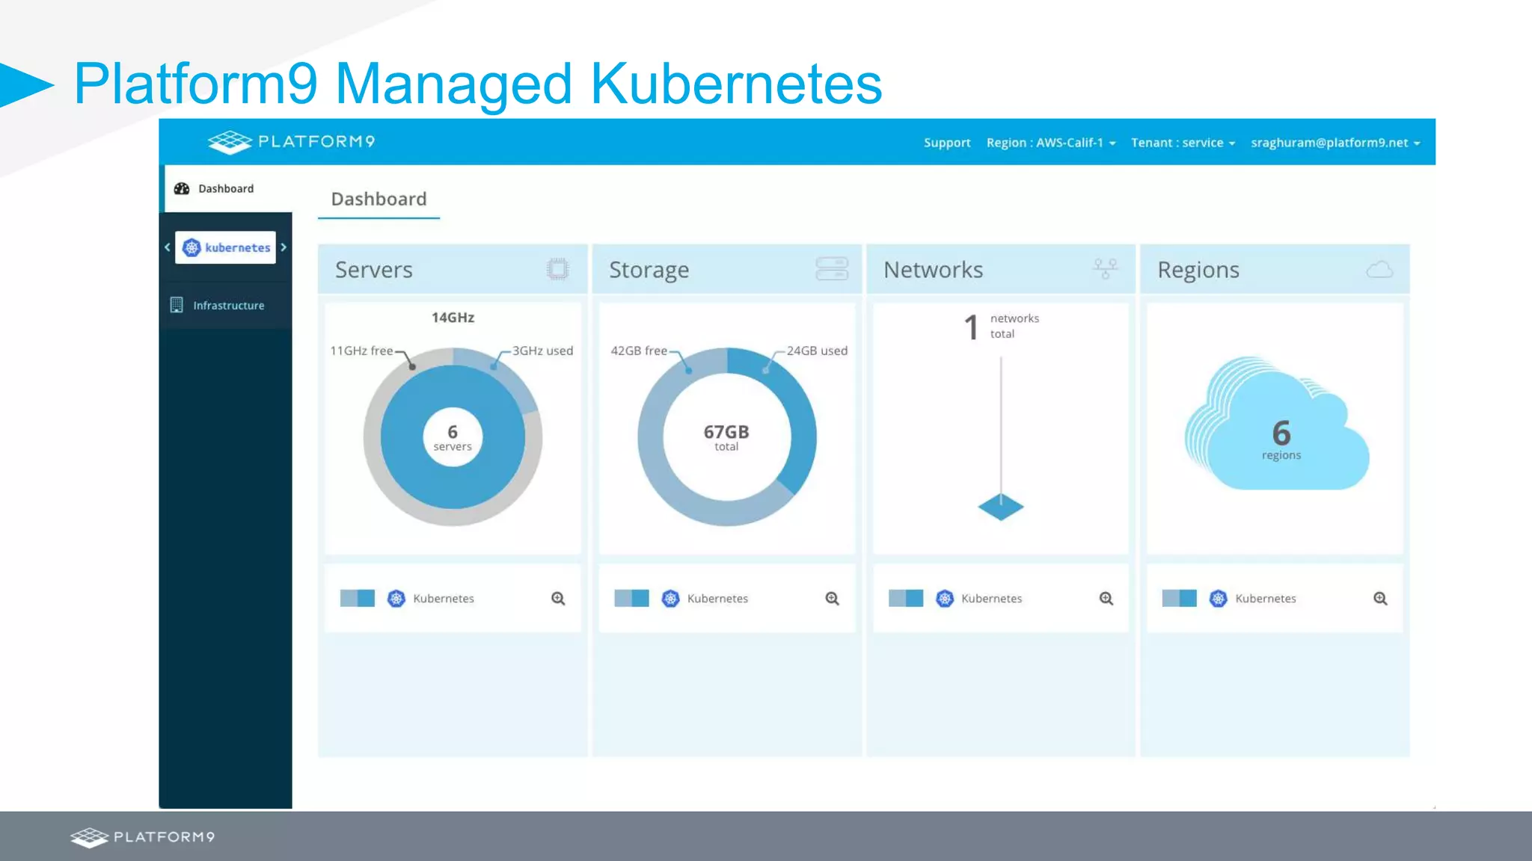Image resolution: width=1532 pixels, height=861 pixels.
Task: Click the Kubernetes wheel icon under Servers
Action: click(396, 599)
